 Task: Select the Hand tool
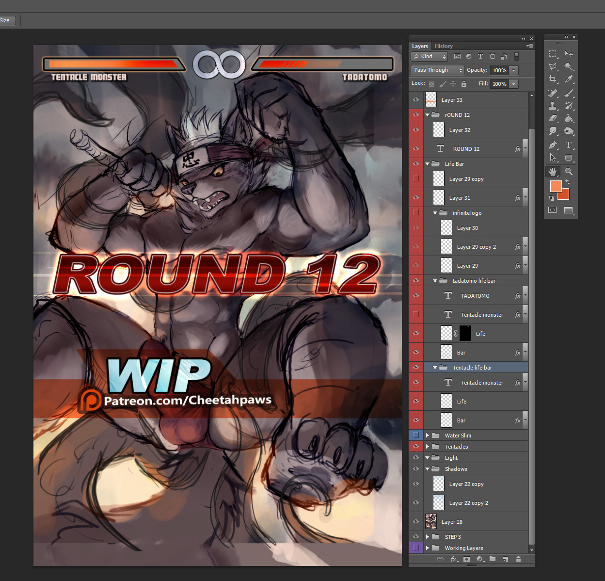(553, 171)
